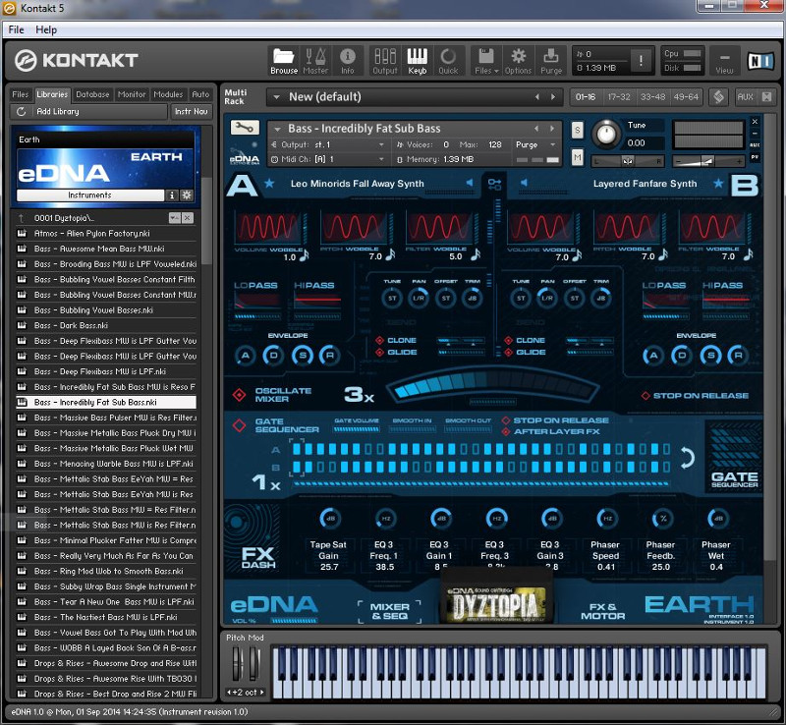This screenshot has width=786, height=725.
Task: Click the A/B link icon between layers
Action: click(x=495, y=185)
